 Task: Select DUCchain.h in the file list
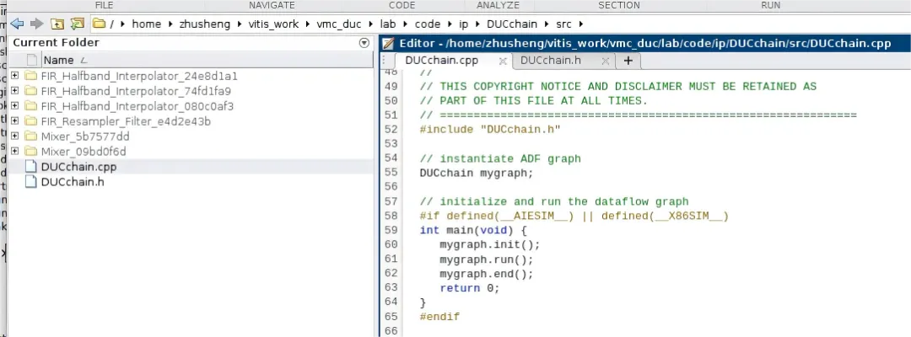point(73,182)
